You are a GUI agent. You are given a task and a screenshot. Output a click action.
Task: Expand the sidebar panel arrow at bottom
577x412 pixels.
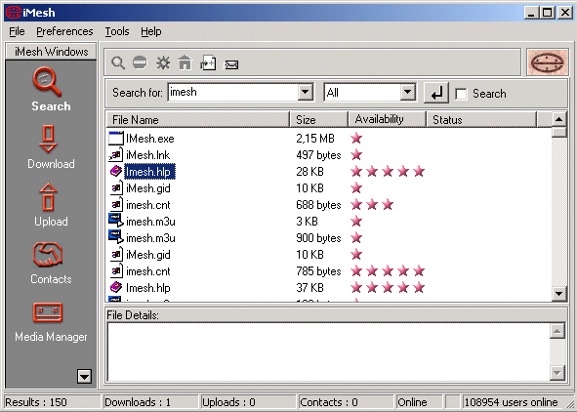click(x=84, y=376)
